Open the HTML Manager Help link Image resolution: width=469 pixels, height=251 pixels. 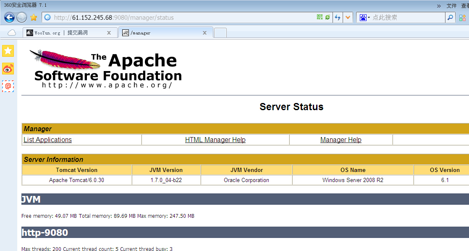click(x=215, y=140)
